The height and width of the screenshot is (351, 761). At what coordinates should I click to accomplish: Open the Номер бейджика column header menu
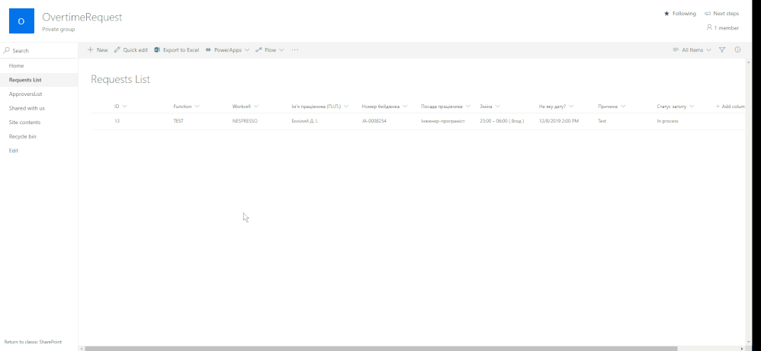pos(384,106)
